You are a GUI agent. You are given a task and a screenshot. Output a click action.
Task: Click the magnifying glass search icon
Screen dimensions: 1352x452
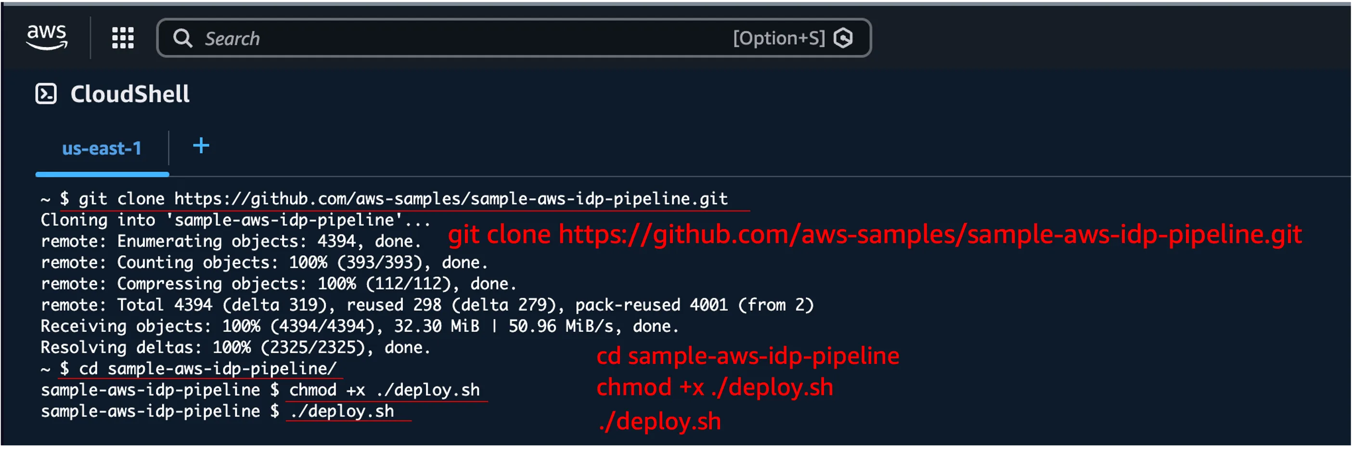(x=182, y=38)
